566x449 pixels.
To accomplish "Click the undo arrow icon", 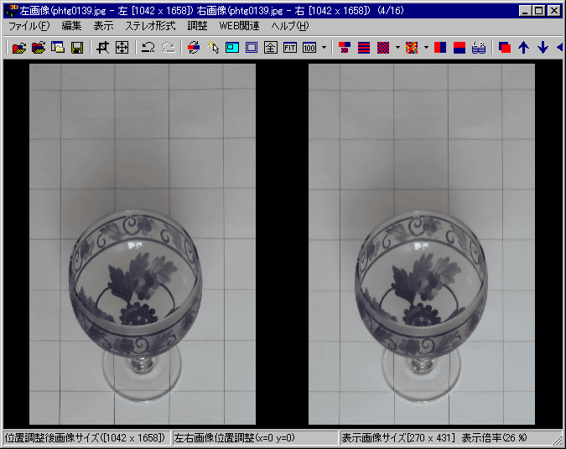I will click(148, 48).
